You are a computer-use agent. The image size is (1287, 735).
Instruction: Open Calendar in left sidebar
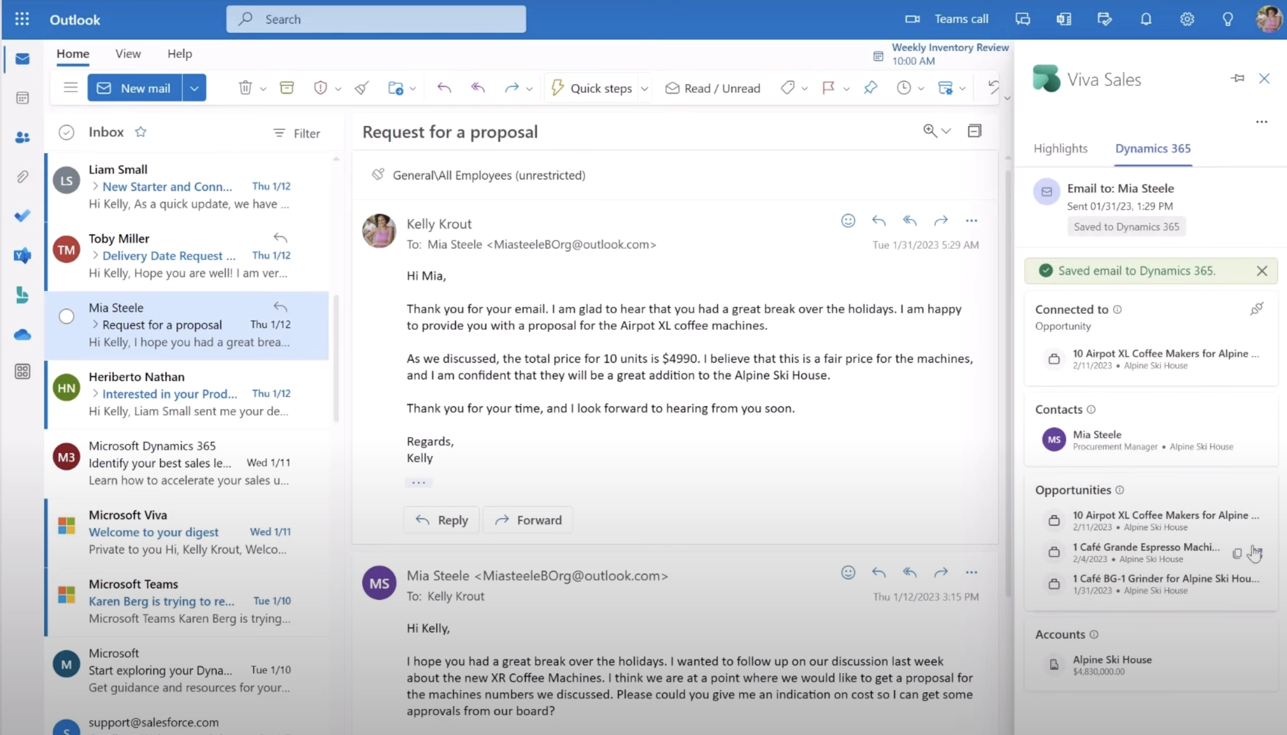point(22,98)
